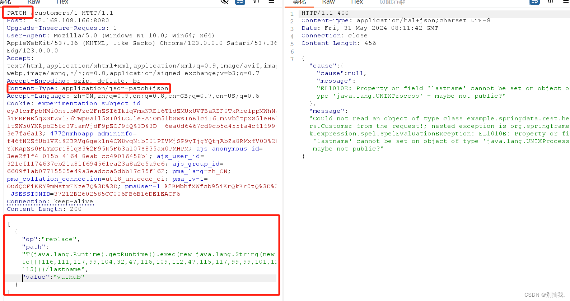Click the Accept-Language header line

click(x=133, y=96)
